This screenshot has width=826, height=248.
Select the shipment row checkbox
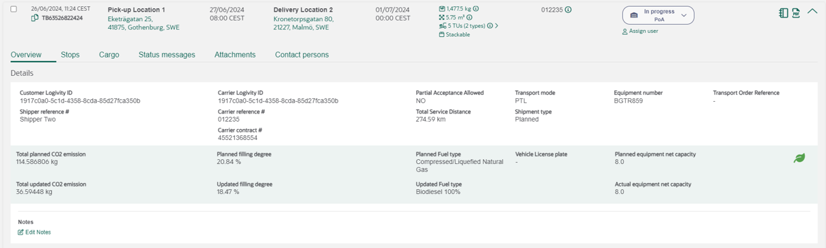(x=14, y=10)
